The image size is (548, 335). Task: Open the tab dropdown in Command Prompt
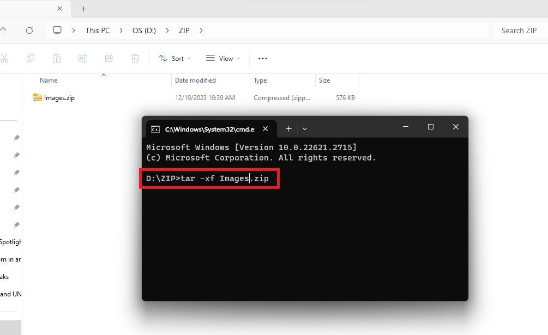point(304,128)
